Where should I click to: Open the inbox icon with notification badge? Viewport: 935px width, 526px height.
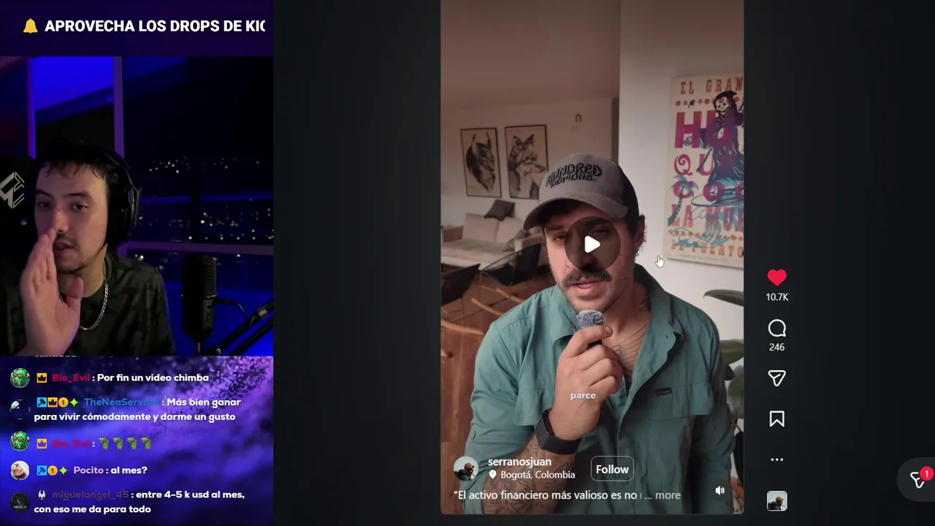(x=919, y=479)
